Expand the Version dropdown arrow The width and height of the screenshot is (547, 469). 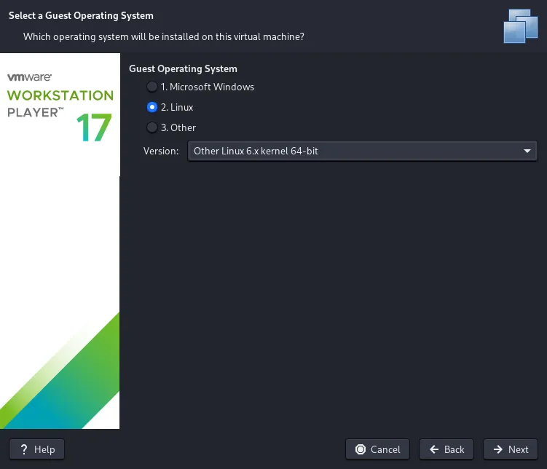[x=527, y=151]
